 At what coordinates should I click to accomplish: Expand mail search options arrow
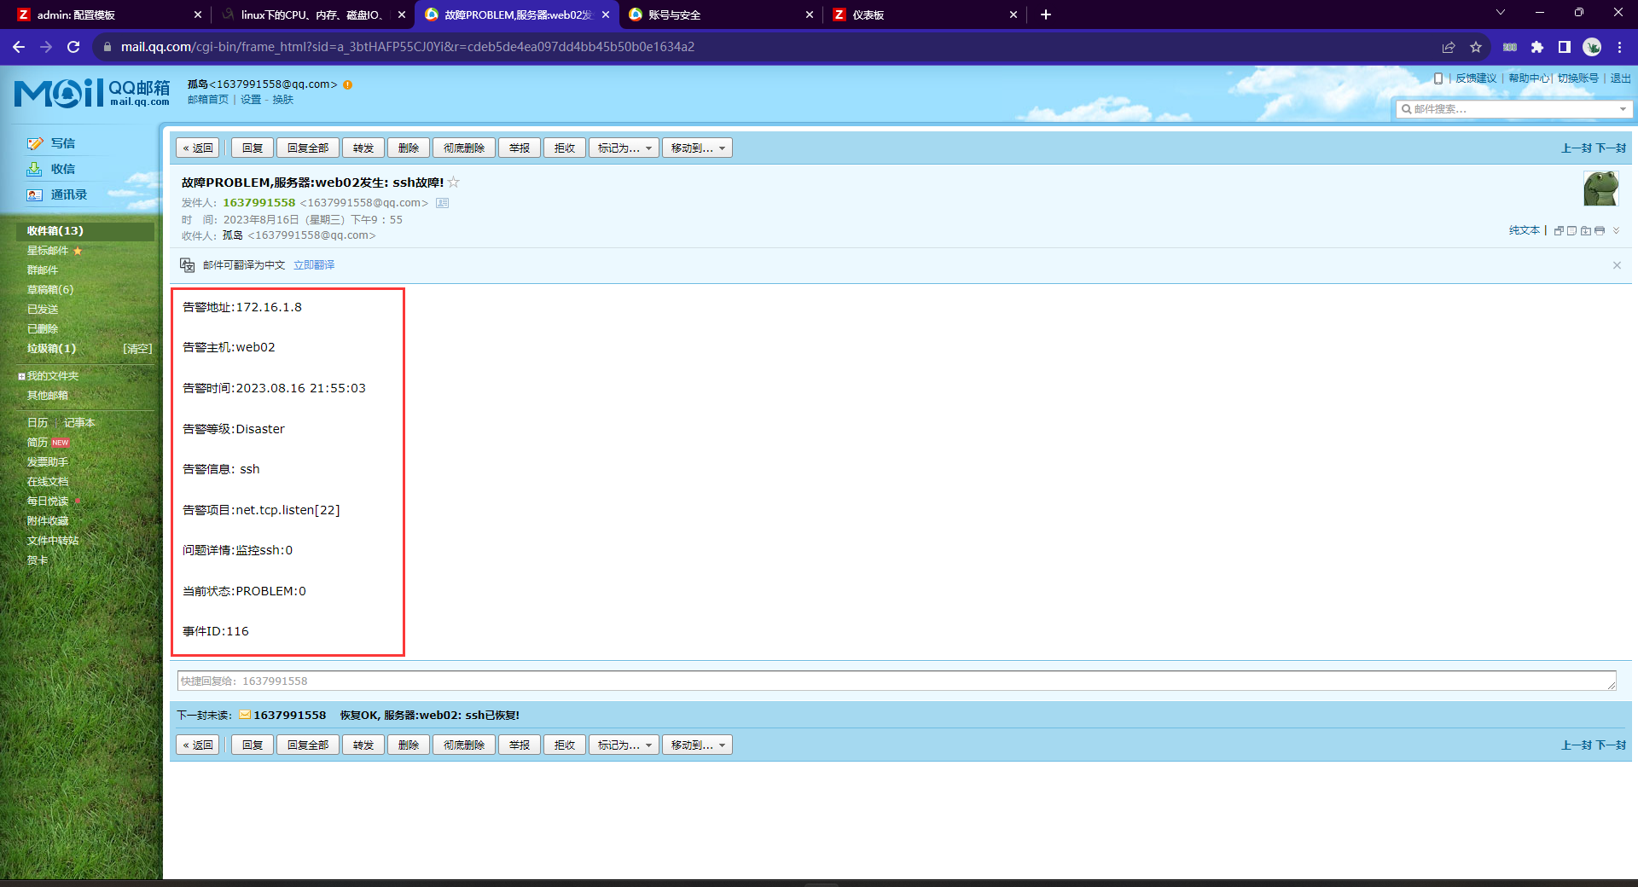pos(1623,109)
